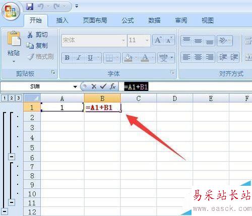Open the 剪贴板 dialog launcher
This screenshot has height=216, width=252.
coord(53,73)
